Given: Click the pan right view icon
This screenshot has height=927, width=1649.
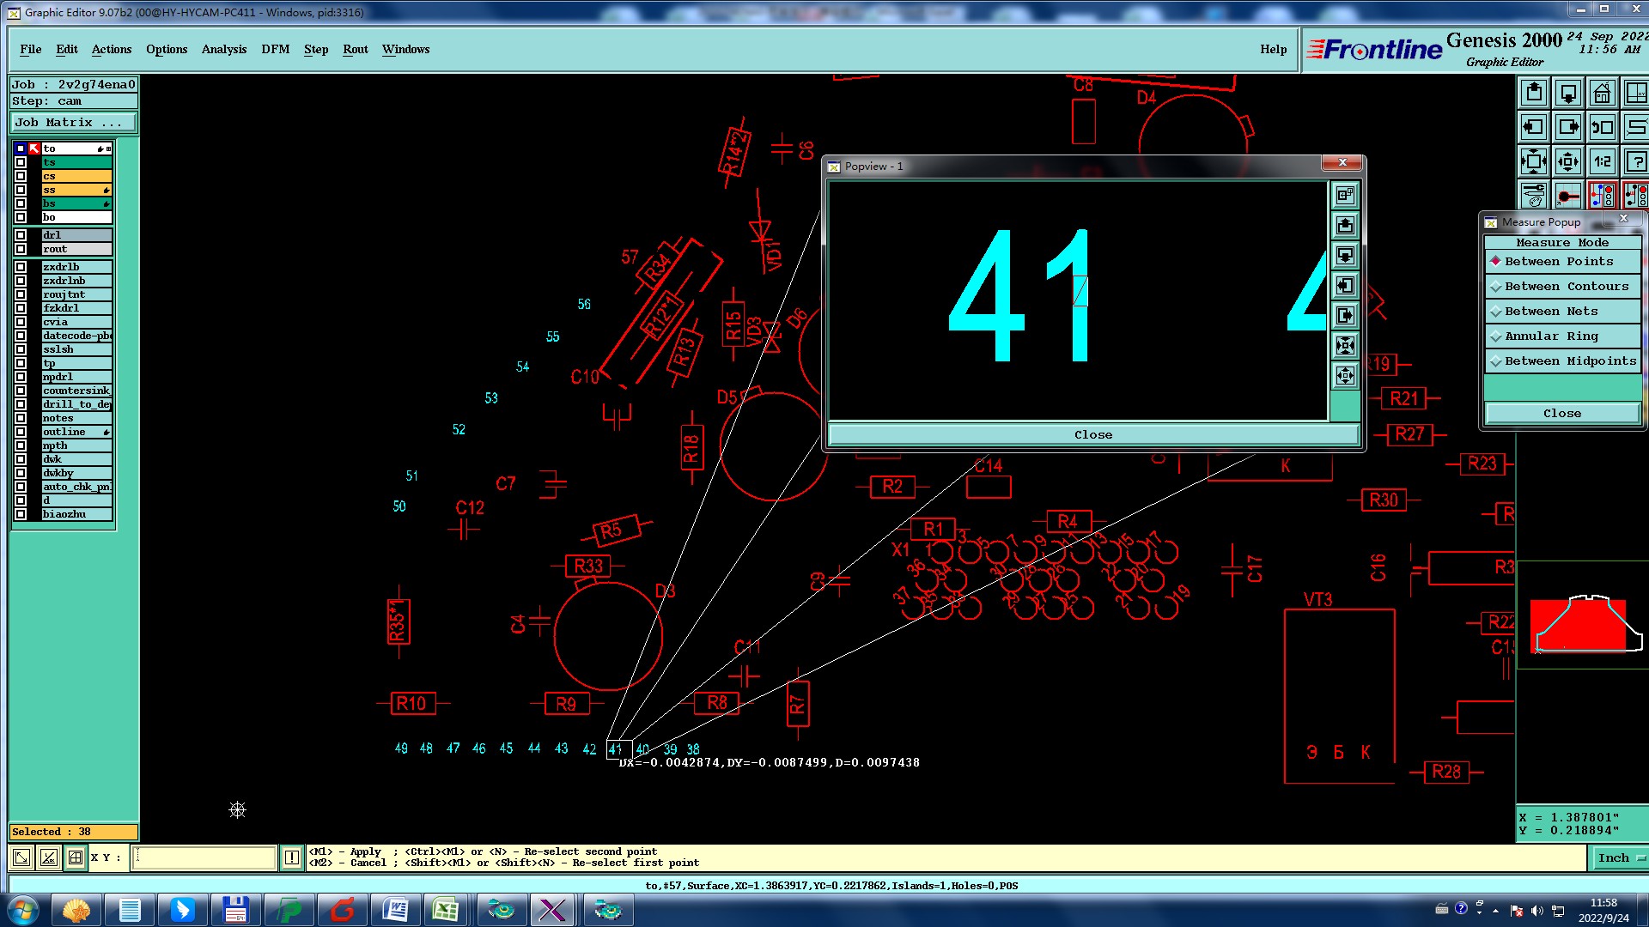Looking at the screenshot, I should pyautogui.click(x=1568, y=127).
